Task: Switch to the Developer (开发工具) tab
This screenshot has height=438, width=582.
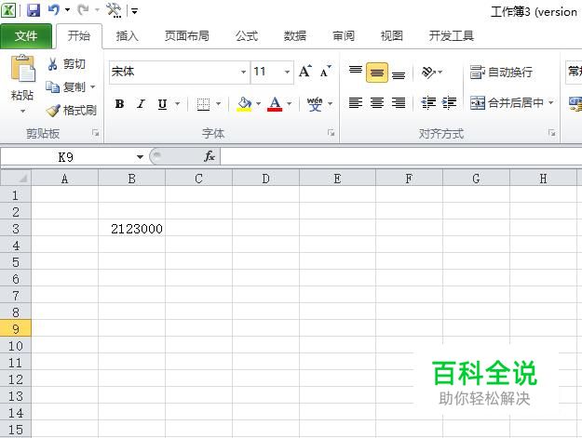Action: [452, 36]
